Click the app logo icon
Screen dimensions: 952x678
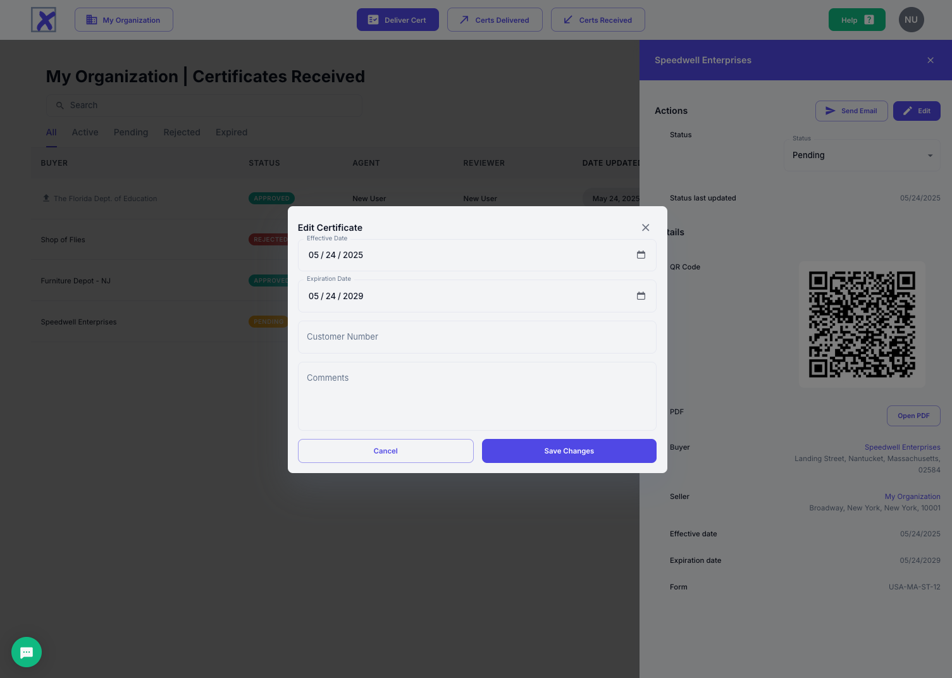(44, 20)
